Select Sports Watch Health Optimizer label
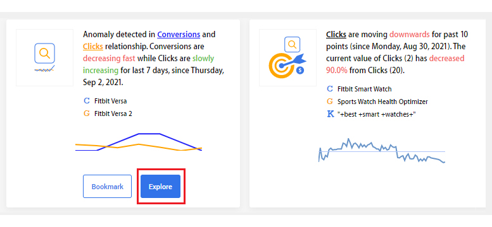The width and height of the screenshot is (492, 227). point(383,102)
